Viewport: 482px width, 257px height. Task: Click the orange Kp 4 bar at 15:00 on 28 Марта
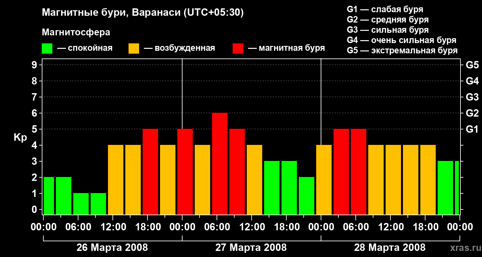(x=411, y=180)
